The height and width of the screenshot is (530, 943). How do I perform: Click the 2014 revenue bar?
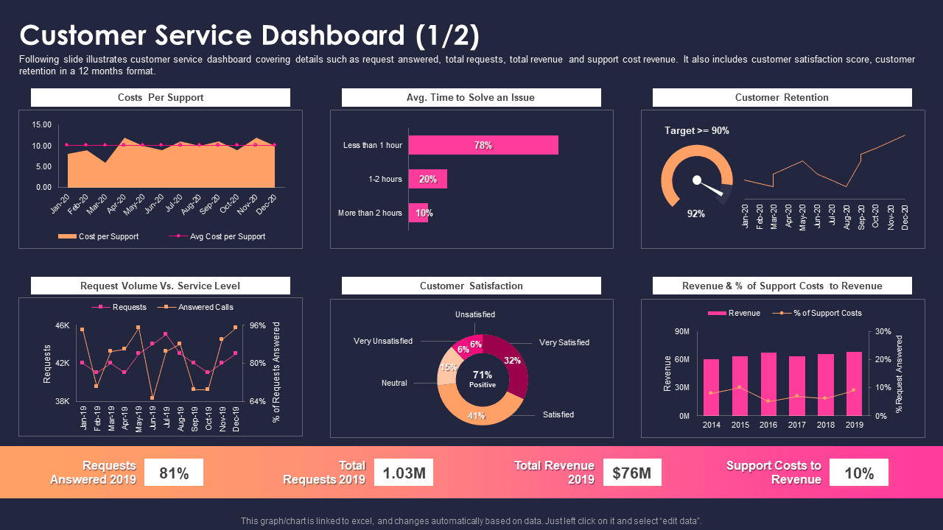[x=711, y=387]
